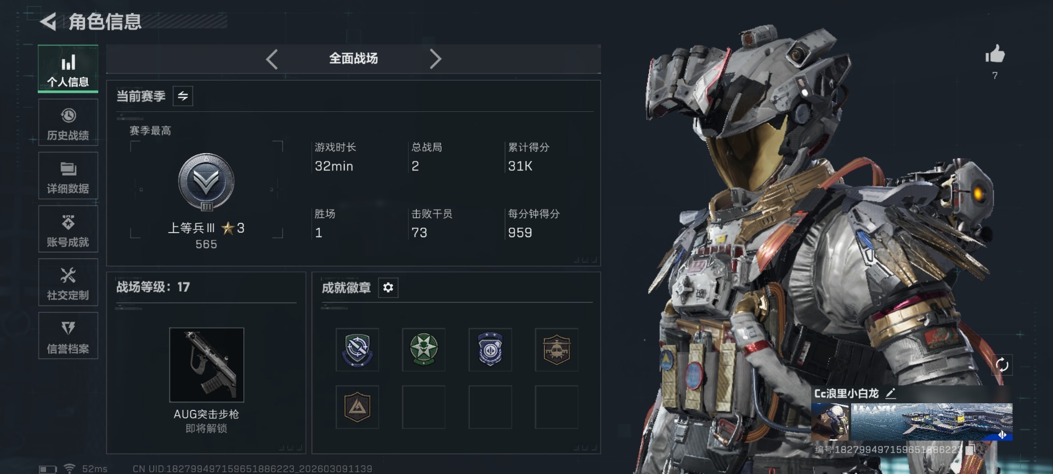Click the empty badge slot beside the triangle badge
1053x474 pixels.
click(x=423, y=407)
